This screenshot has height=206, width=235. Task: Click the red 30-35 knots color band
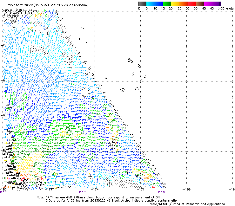pos(192,4)
